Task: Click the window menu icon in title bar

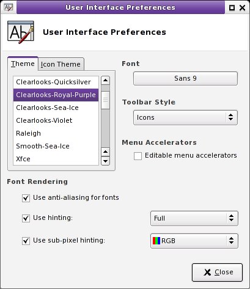Action: [x=9, y=7]
